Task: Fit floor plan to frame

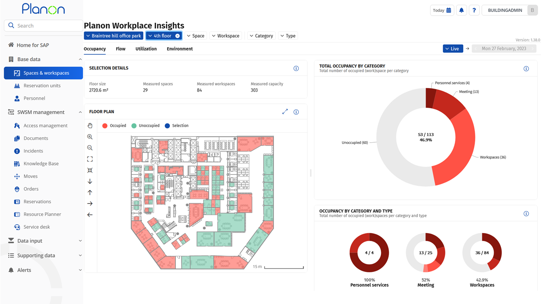Action: [90, 159]
